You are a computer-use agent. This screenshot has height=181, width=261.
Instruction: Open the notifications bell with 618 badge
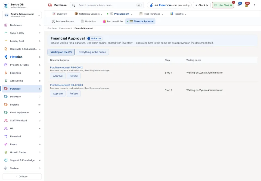[247, 5]
